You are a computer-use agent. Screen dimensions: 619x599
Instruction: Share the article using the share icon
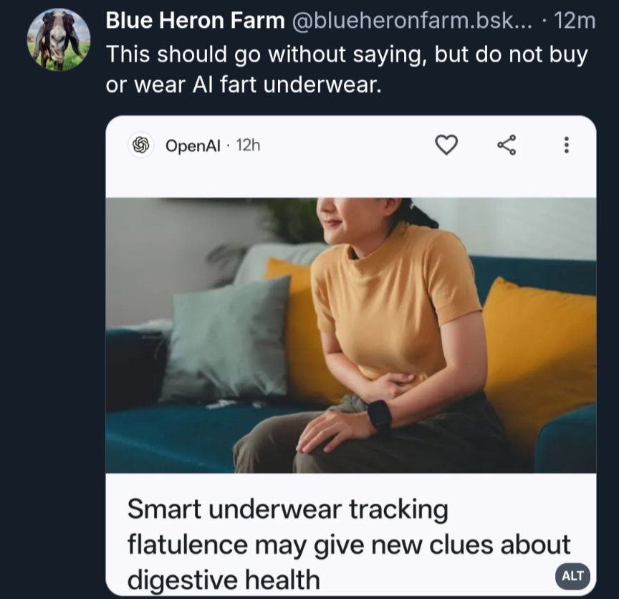(x=507, y=145)
